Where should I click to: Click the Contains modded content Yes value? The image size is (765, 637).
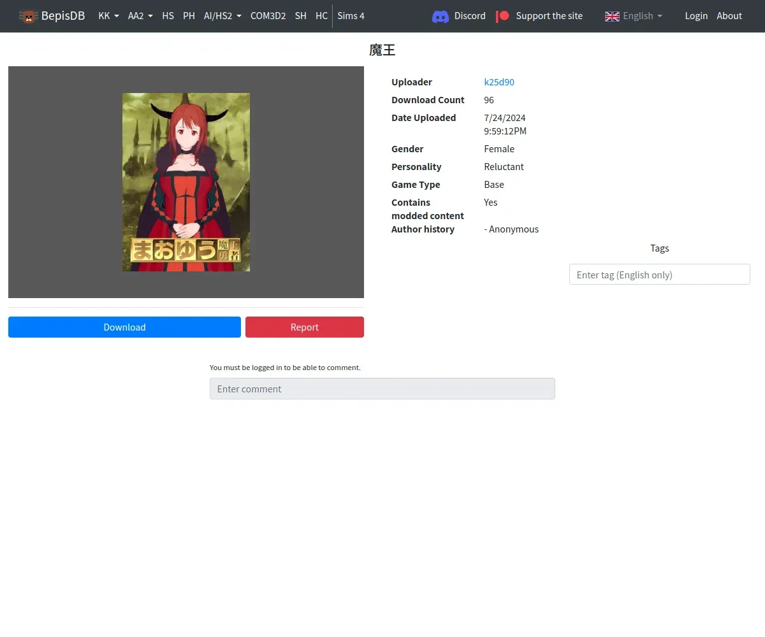[491, 203]
